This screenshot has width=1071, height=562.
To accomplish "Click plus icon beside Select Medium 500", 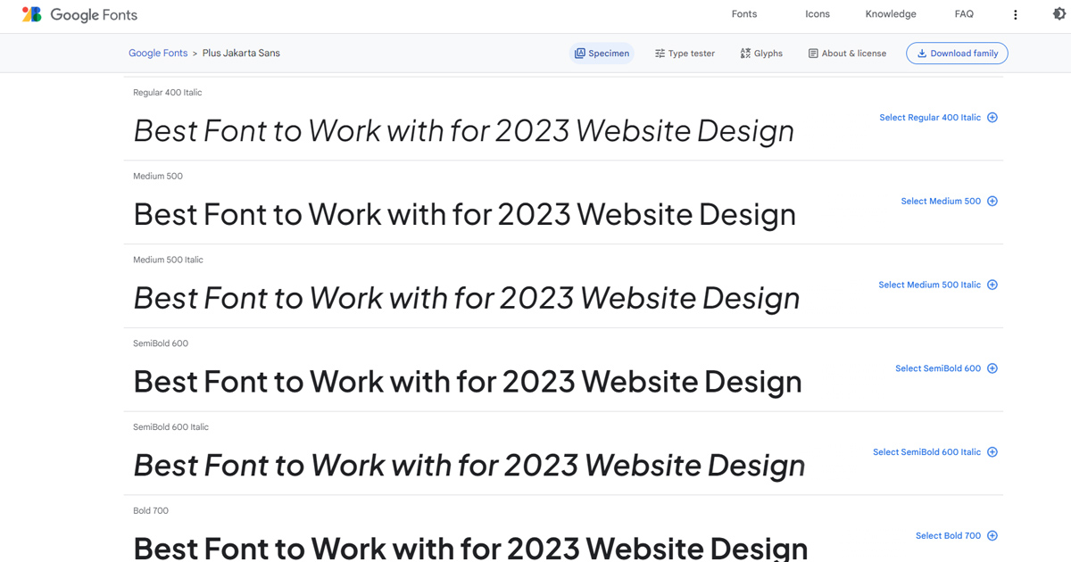I will click(x=992, y=202).
